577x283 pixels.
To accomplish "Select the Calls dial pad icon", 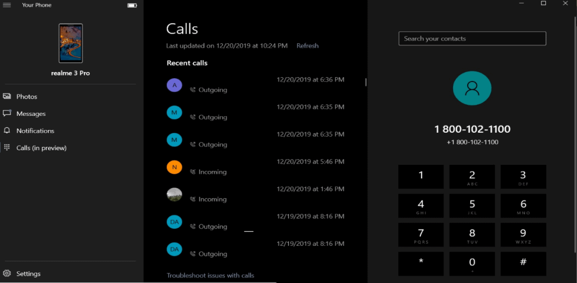I will [7, 148].
